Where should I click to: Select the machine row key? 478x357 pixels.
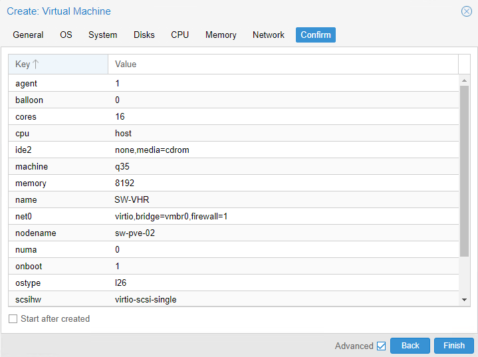tap(32, 166)
